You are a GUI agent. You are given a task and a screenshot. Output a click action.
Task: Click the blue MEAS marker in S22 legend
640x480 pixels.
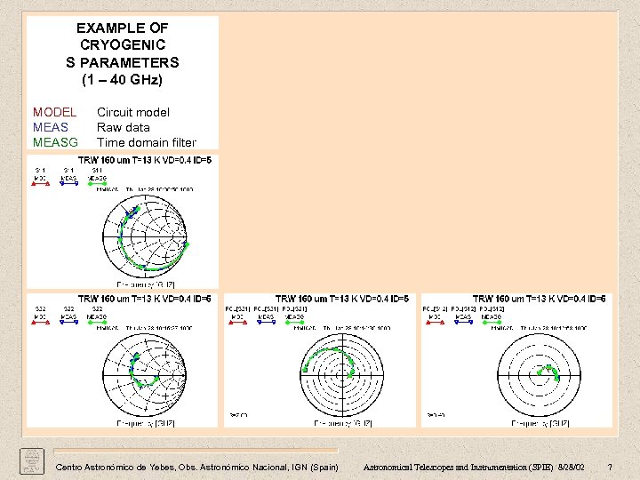click(x=68, y=323)
